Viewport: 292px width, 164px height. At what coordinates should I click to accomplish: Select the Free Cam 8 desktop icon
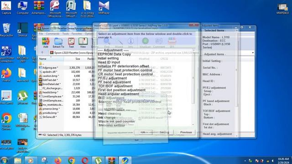click(x=6, y=97)
